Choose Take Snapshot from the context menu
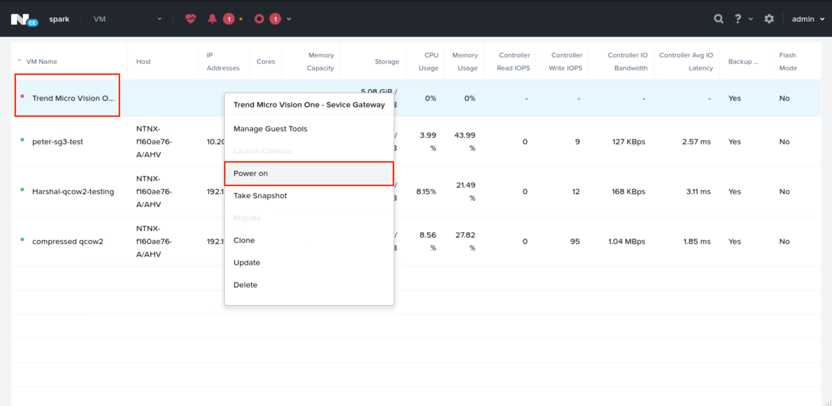 [260, 196]
